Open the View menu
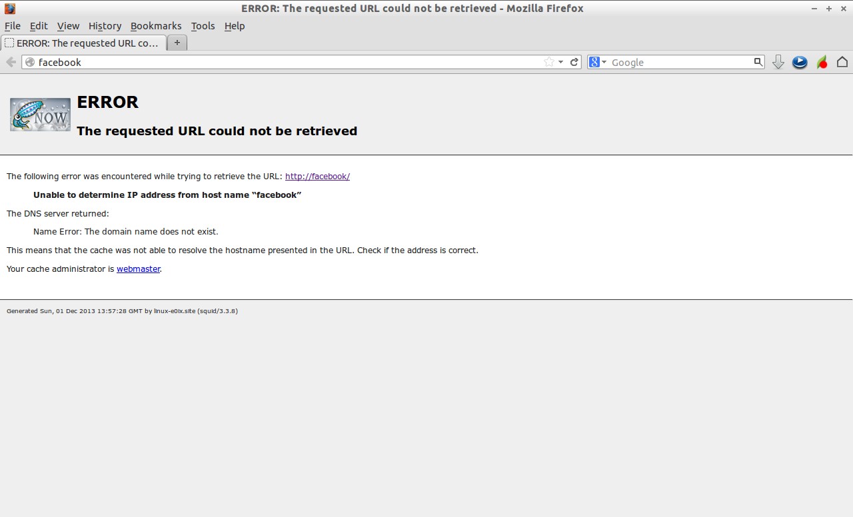This screenshot has width=853, height=517. (68, 26)
